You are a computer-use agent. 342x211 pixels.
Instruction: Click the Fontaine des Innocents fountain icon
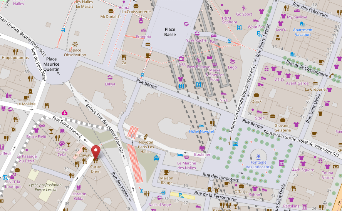pos(258,156)
